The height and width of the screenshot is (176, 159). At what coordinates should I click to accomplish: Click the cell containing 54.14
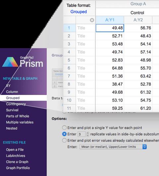point(138,44)
